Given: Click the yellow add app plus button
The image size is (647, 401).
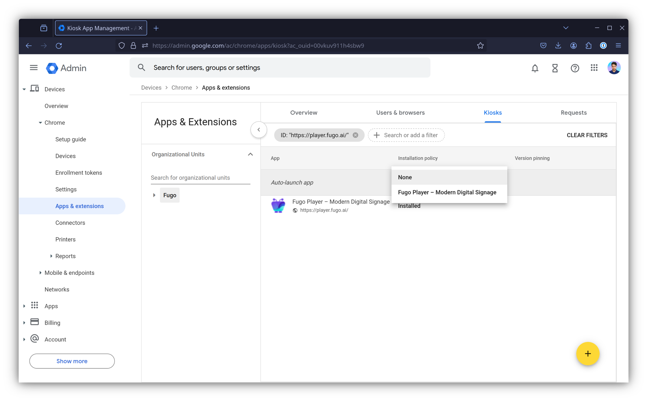Looking at the screenshot, I should tap(587, 353).
